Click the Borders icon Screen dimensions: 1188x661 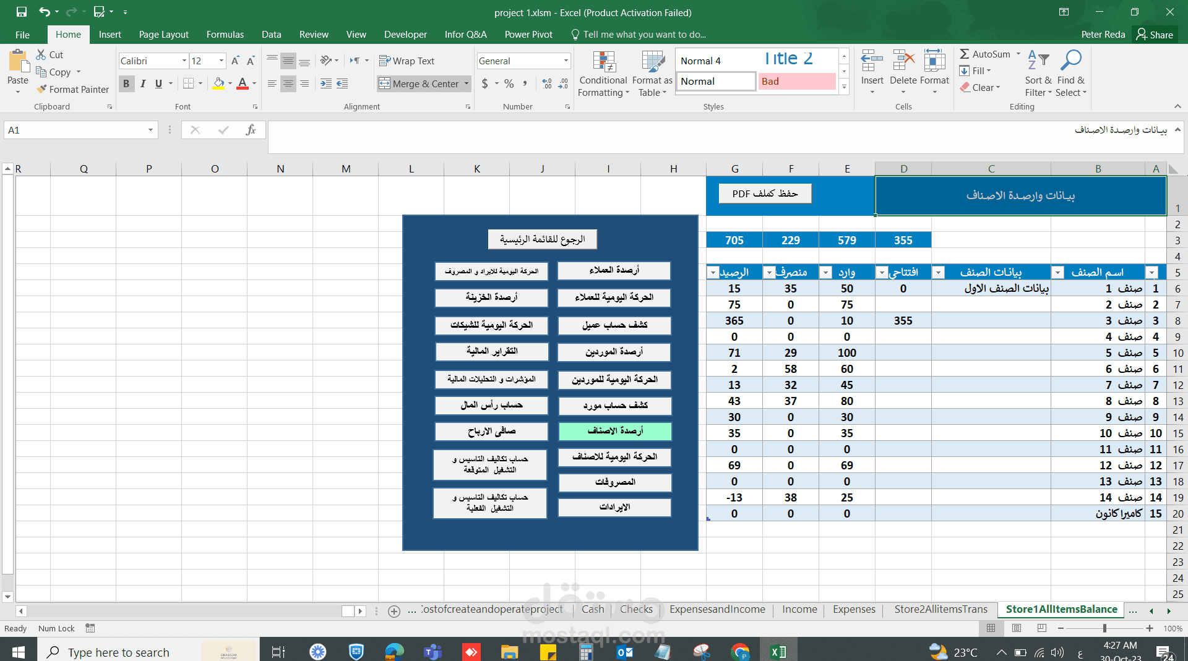189,83
